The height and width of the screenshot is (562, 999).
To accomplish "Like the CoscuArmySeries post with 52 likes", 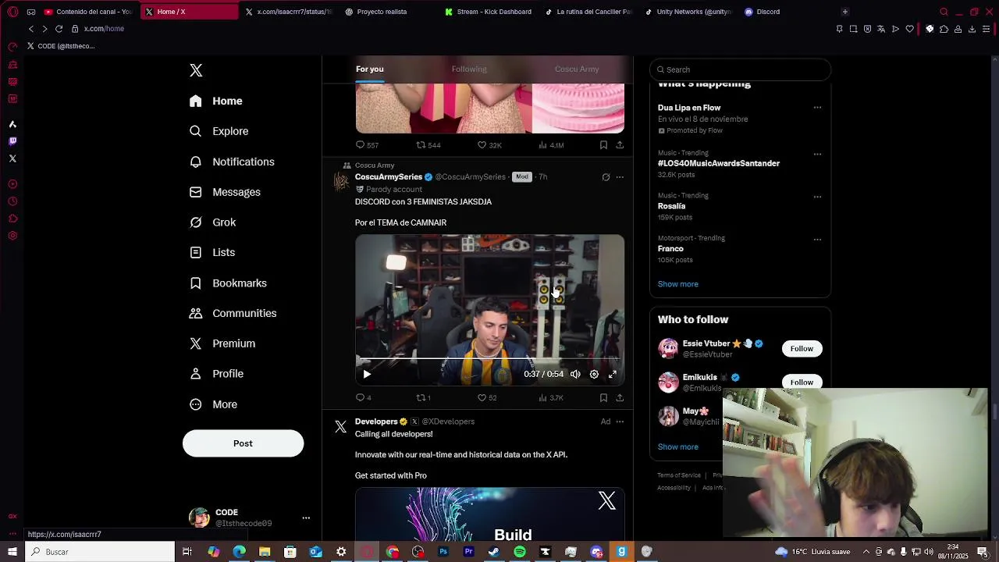I will tap(487, 398).
